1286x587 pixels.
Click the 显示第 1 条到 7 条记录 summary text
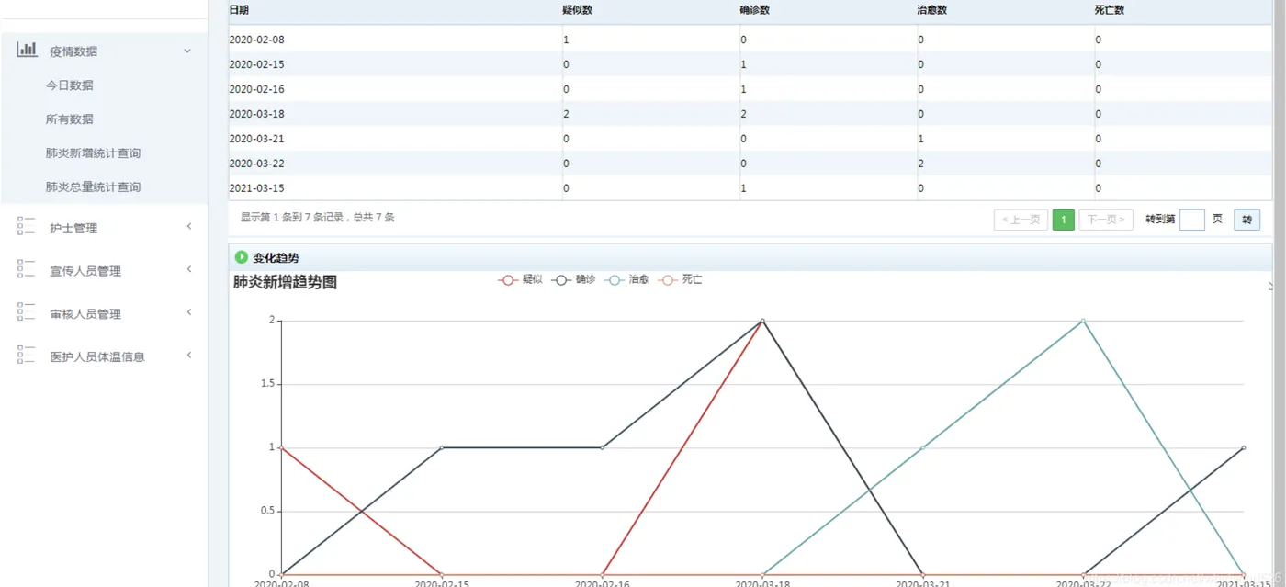[318, 218]
